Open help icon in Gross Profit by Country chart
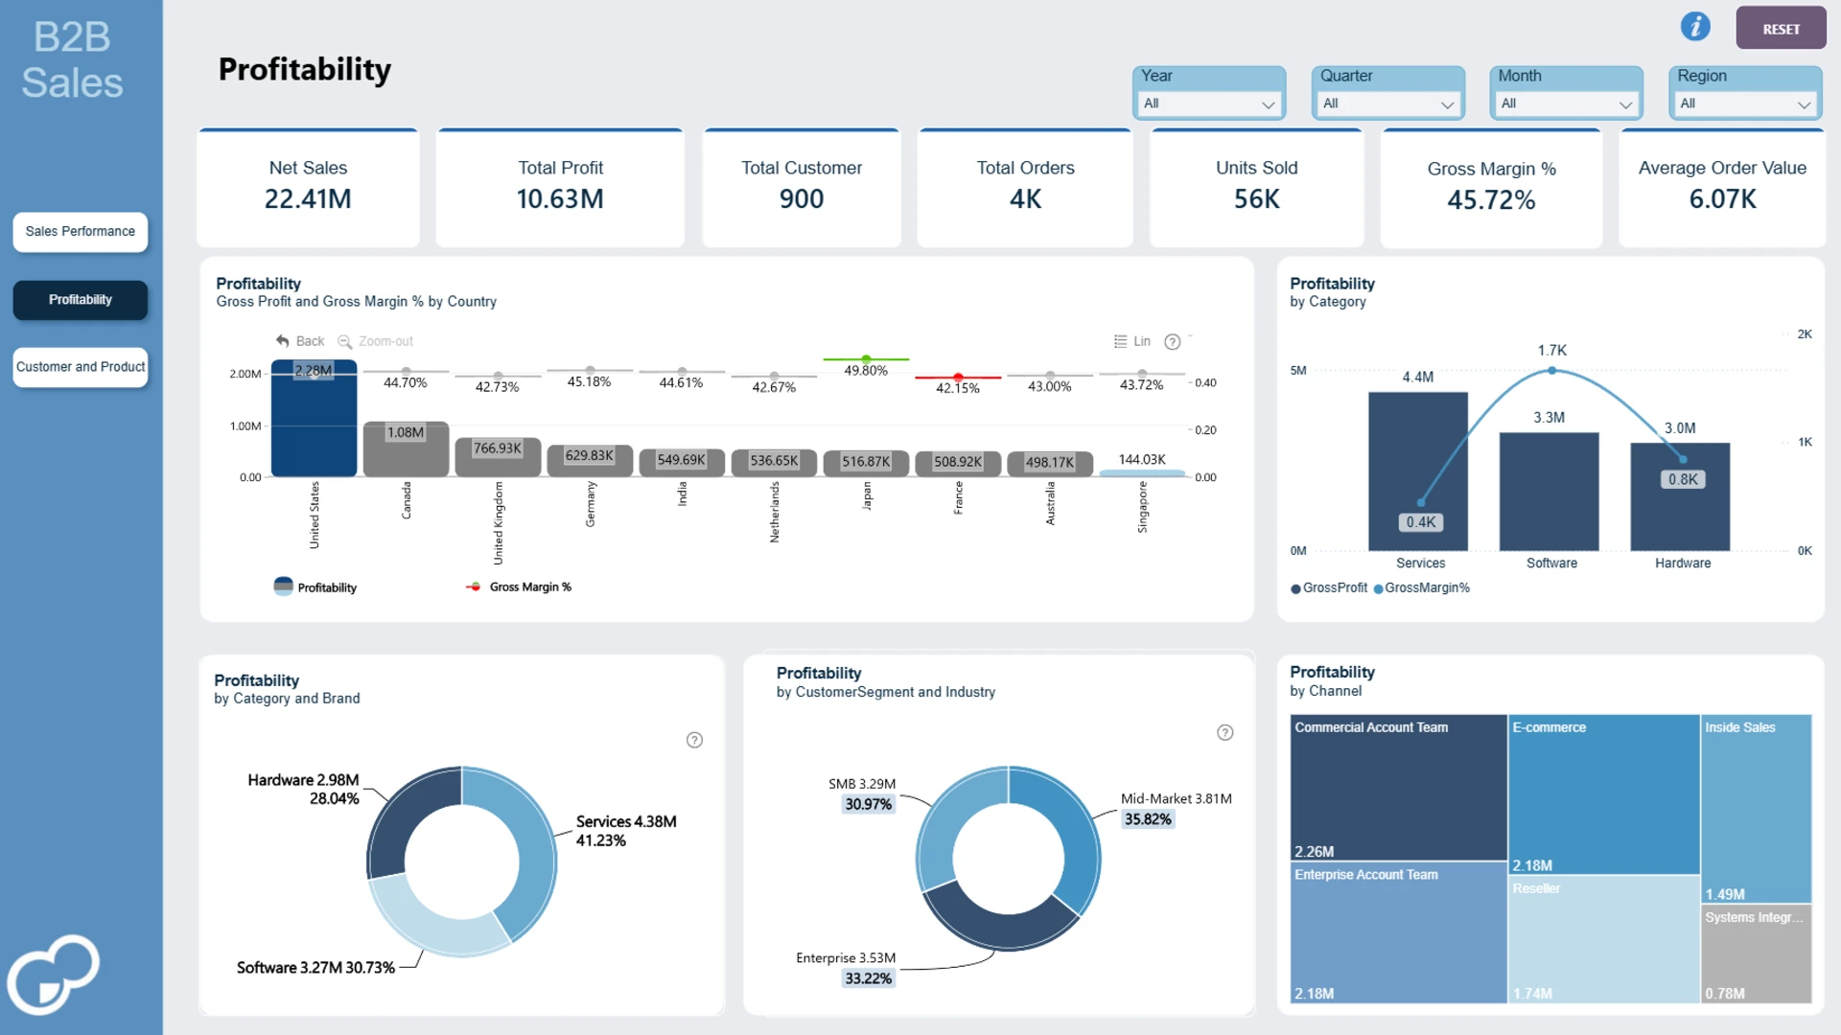Image resolution: width=1841 pixels, height=1035 pixels. click(x=1172, y=342)
